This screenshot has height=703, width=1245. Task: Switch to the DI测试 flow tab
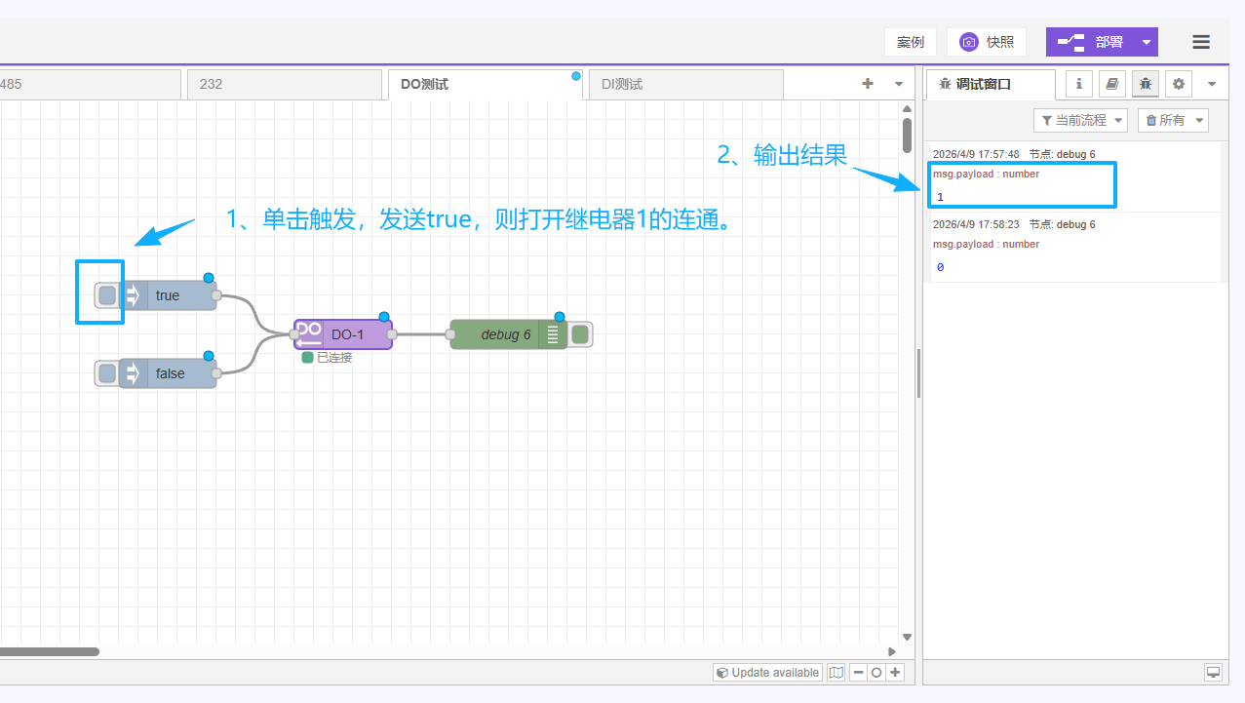[684, 85]
